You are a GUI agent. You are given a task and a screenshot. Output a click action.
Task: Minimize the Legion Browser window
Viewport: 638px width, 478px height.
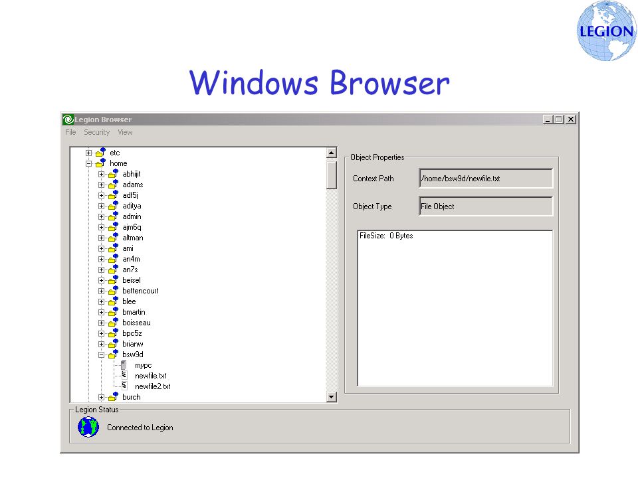(548, 119)
